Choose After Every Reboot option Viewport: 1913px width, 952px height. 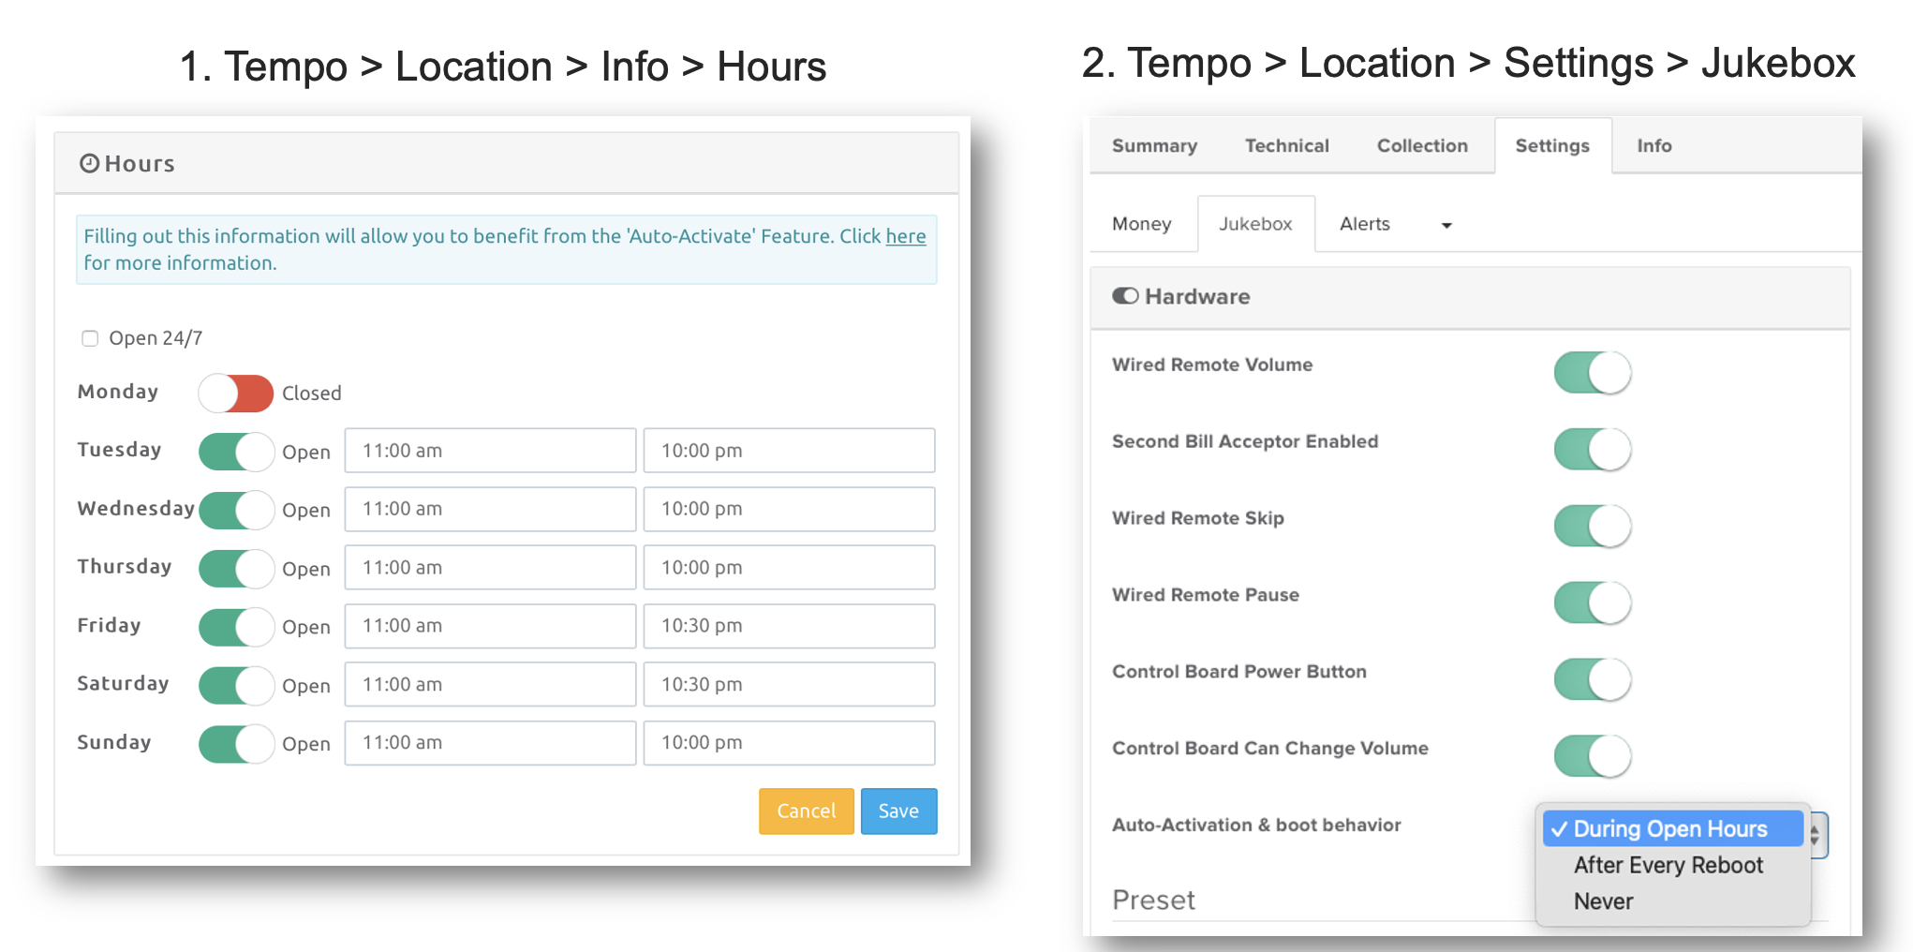1668,865
